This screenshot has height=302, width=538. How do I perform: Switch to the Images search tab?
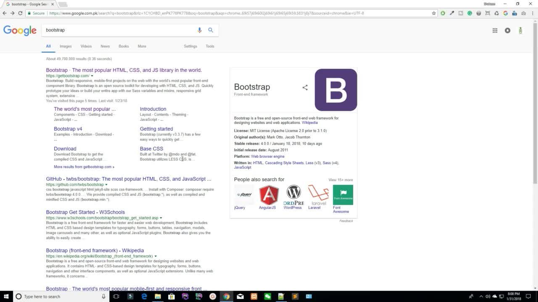pyautogui.click(x=66, y=46)
